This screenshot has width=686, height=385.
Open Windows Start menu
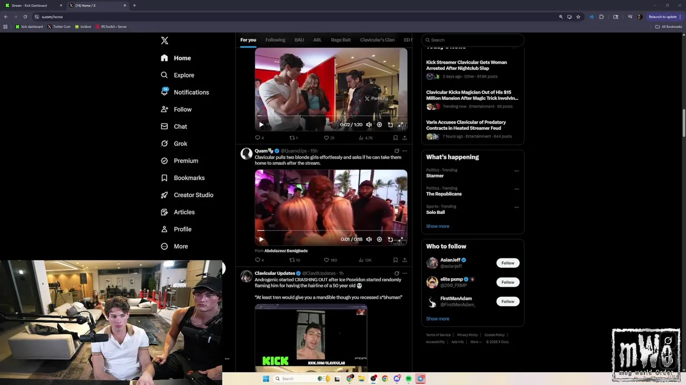pos(265,379)
